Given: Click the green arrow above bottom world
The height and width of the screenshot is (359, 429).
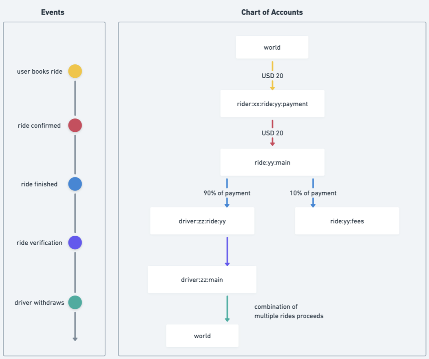Looking at the screenshot, I should tap(227, 309).
